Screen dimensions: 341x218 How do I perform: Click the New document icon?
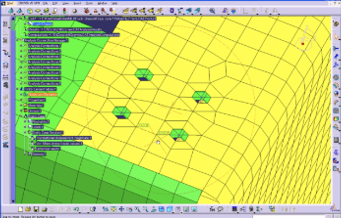coord(21,209)
